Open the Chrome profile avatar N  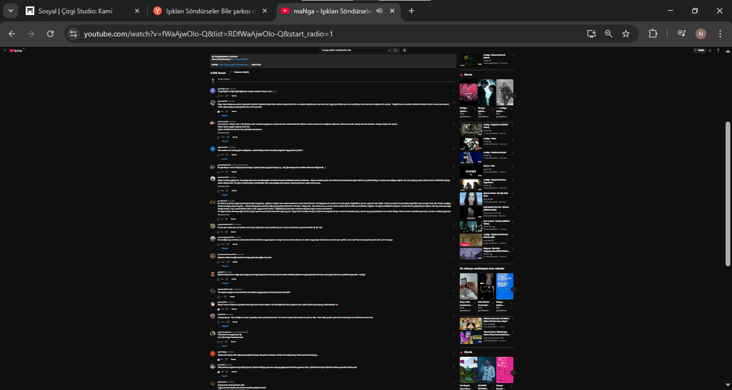pyautogui.click(x=701, y=34)
